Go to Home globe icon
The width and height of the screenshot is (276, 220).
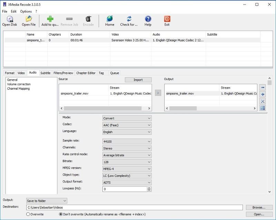[x=110, y=21]
